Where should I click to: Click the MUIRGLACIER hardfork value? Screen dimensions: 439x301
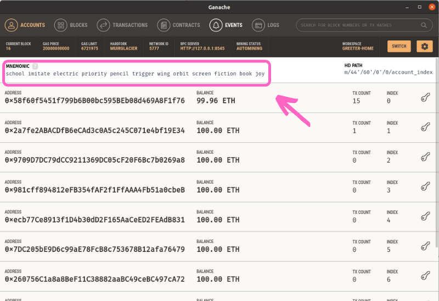point(124,49)
